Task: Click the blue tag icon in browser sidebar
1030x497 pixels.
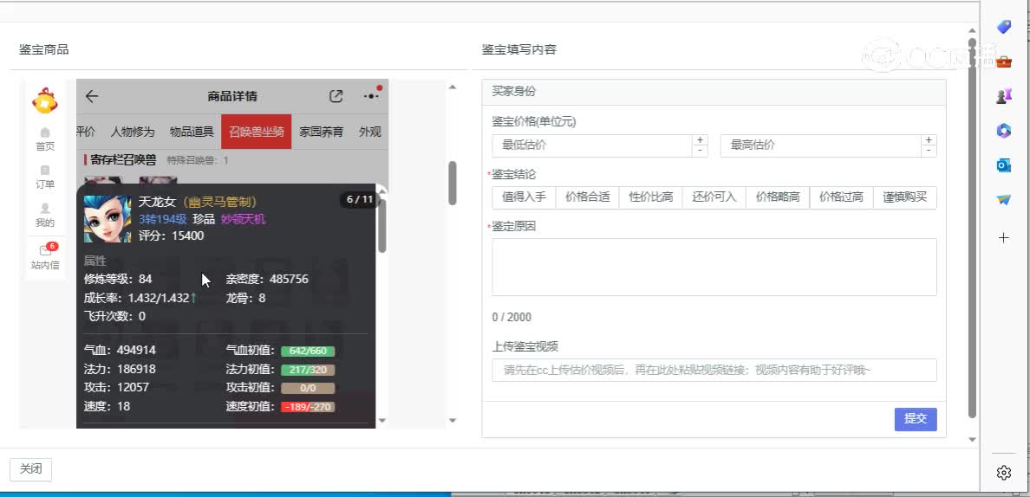Action: (1004, 27)
